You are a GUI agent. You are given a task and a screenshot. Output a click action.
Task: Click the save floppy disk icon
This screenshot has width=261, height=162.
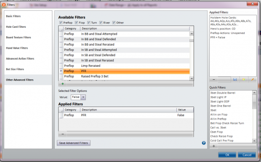tap(235, 79)
